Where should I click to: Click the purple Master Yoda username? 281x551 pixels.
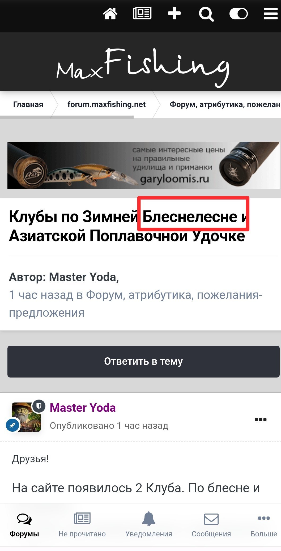pos(83,408)
